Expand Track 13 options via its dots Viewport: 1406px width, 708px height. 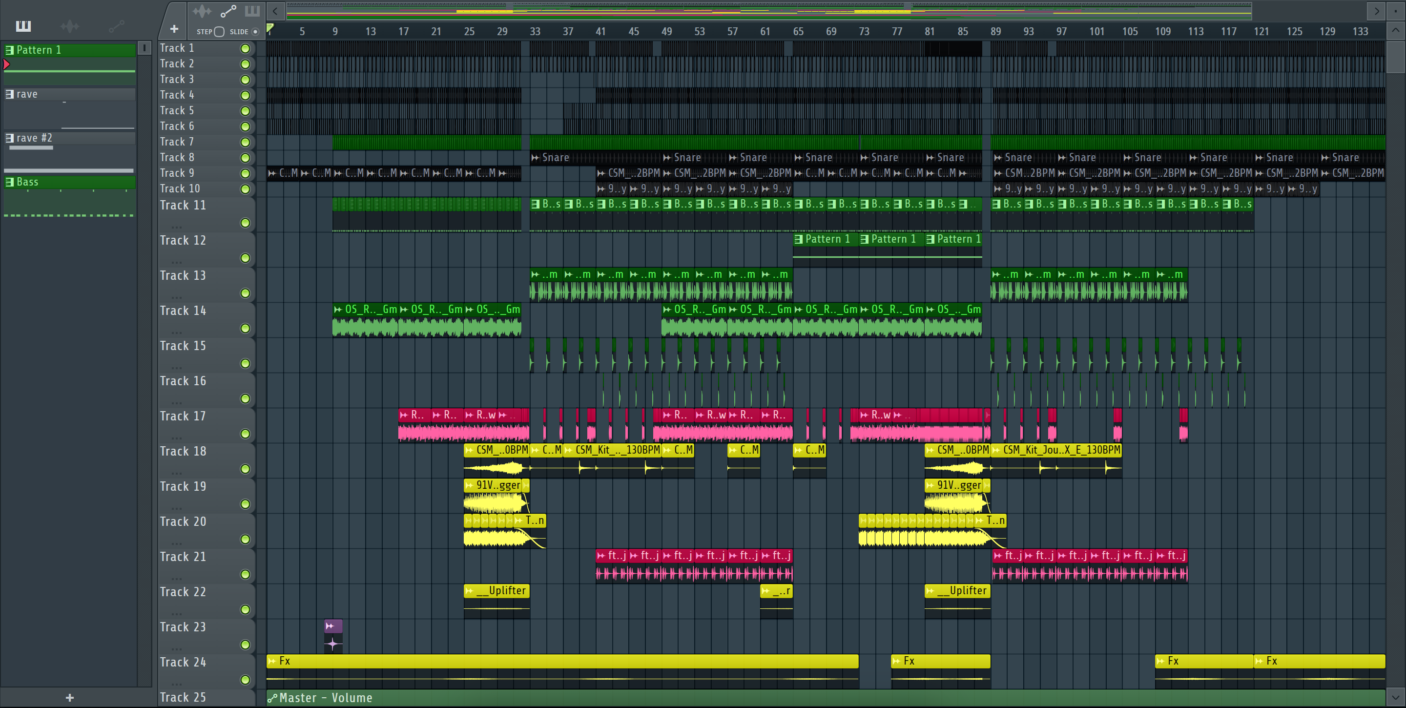[x=176, y=297]
